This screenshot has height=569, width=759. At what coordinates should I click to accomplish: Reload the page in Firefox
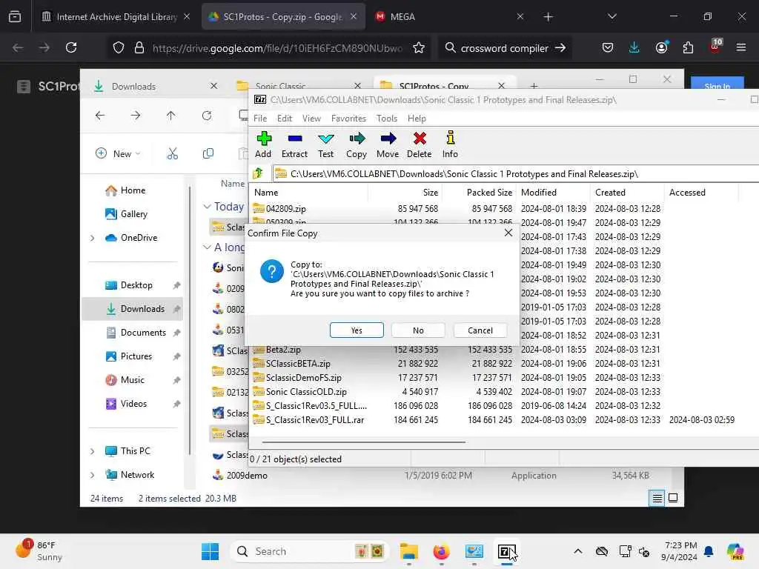click(71, 47)
